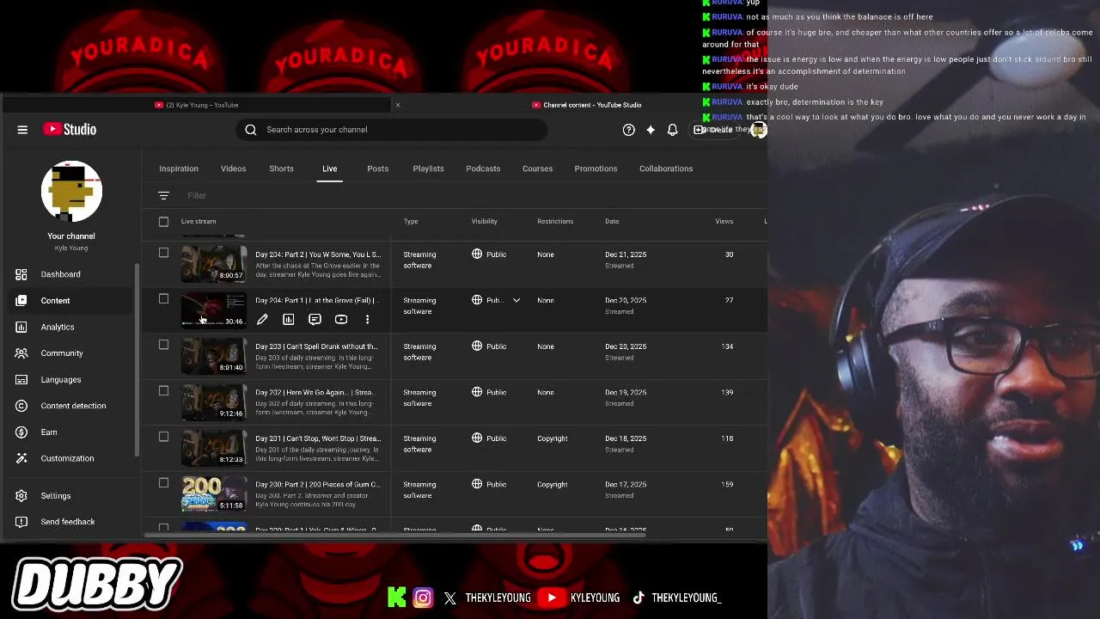
Task: Open three-dot options for Day 204 Part 1
Action: pyautogui.click(x=367, y=320)
